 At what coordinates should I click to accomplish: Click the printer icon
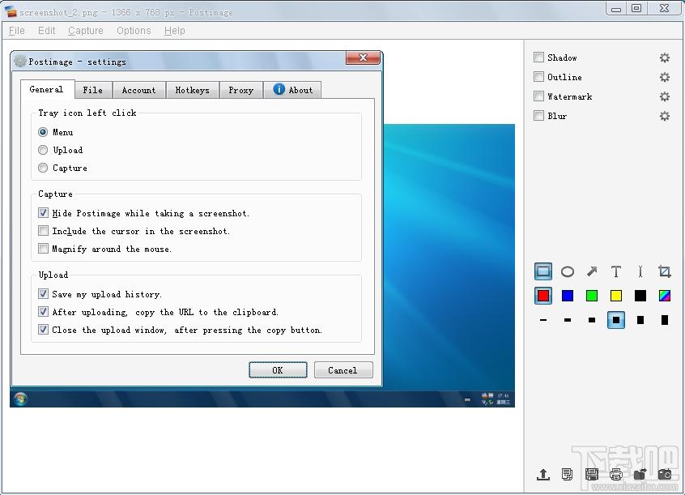(616, 475)
